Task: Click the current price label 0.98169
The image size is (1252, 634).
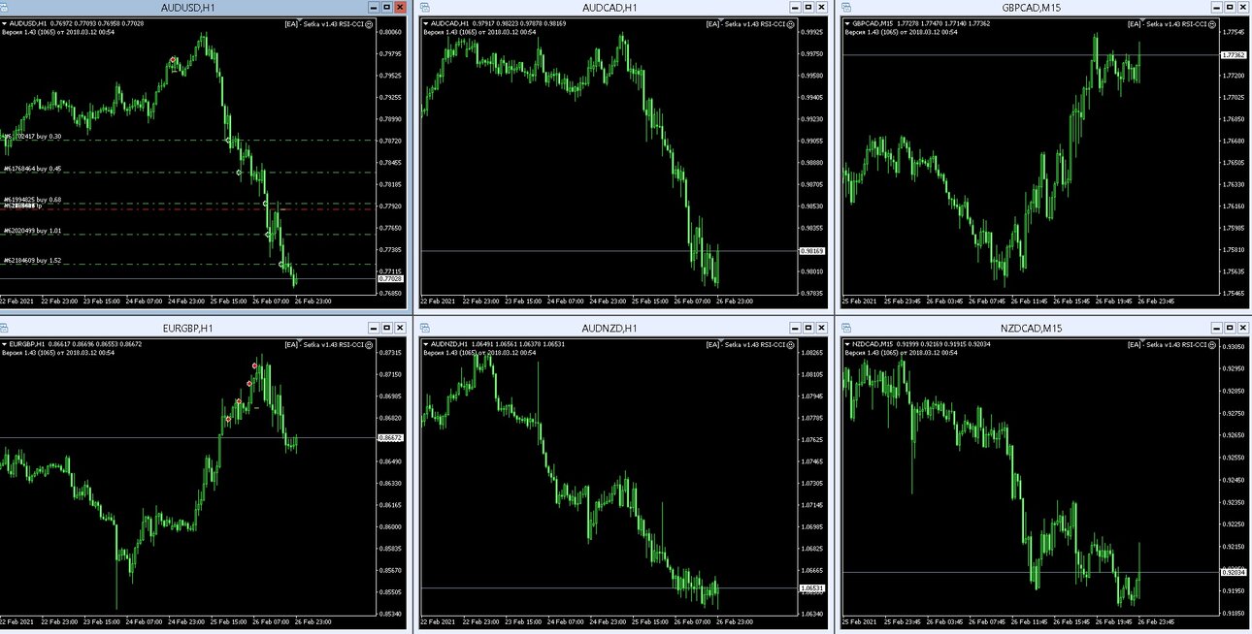Action: 811,251
